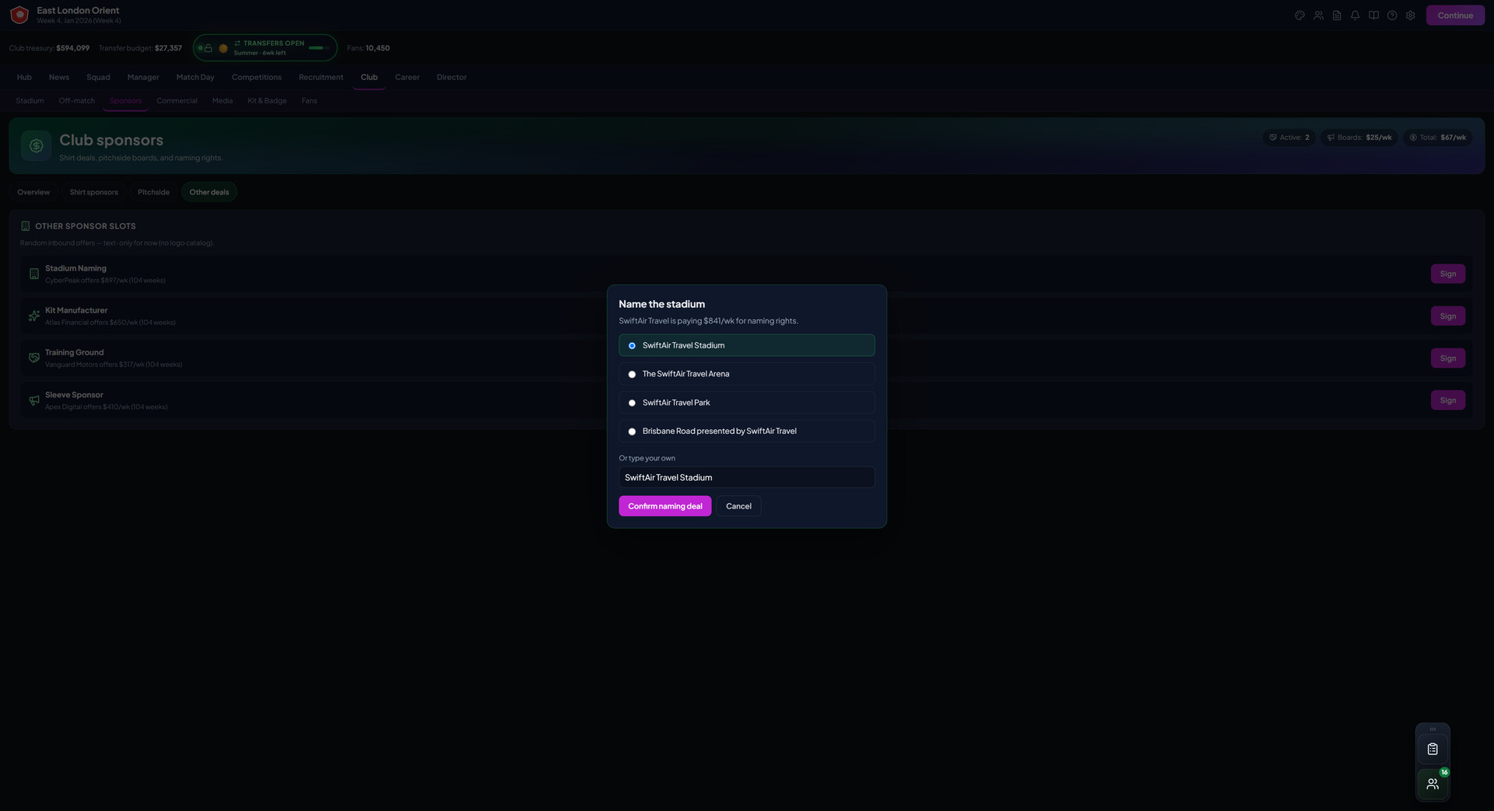
Task: Open the Recruitment main menu tab
Action: coord(321,77)
